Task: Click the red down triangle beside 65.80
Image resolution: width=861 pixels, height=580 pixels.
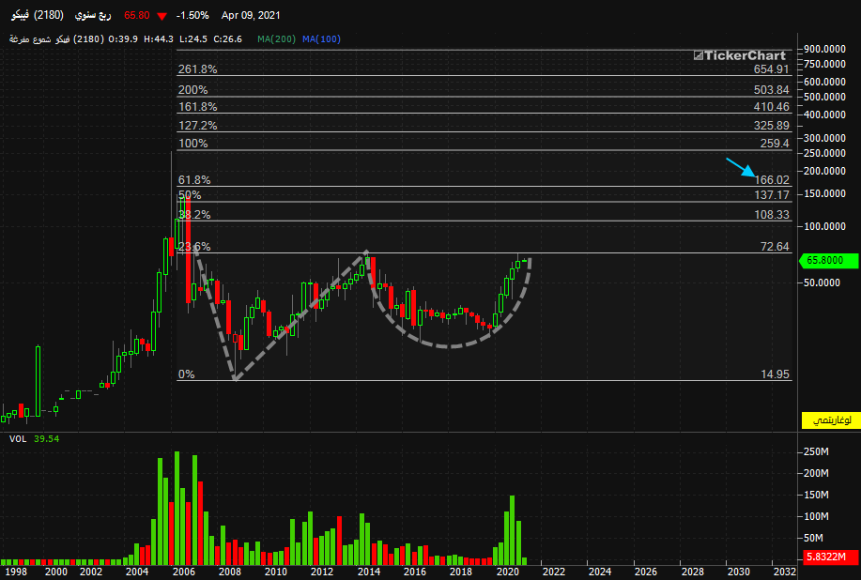Action: pos(162,16)
